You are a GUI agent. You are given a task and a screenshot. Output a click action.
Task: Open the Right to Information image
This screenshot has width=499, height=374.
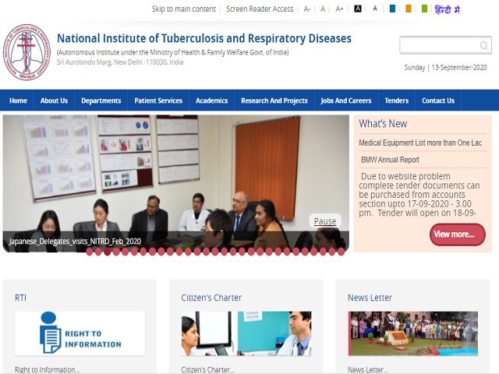click(x=80, y=333)
